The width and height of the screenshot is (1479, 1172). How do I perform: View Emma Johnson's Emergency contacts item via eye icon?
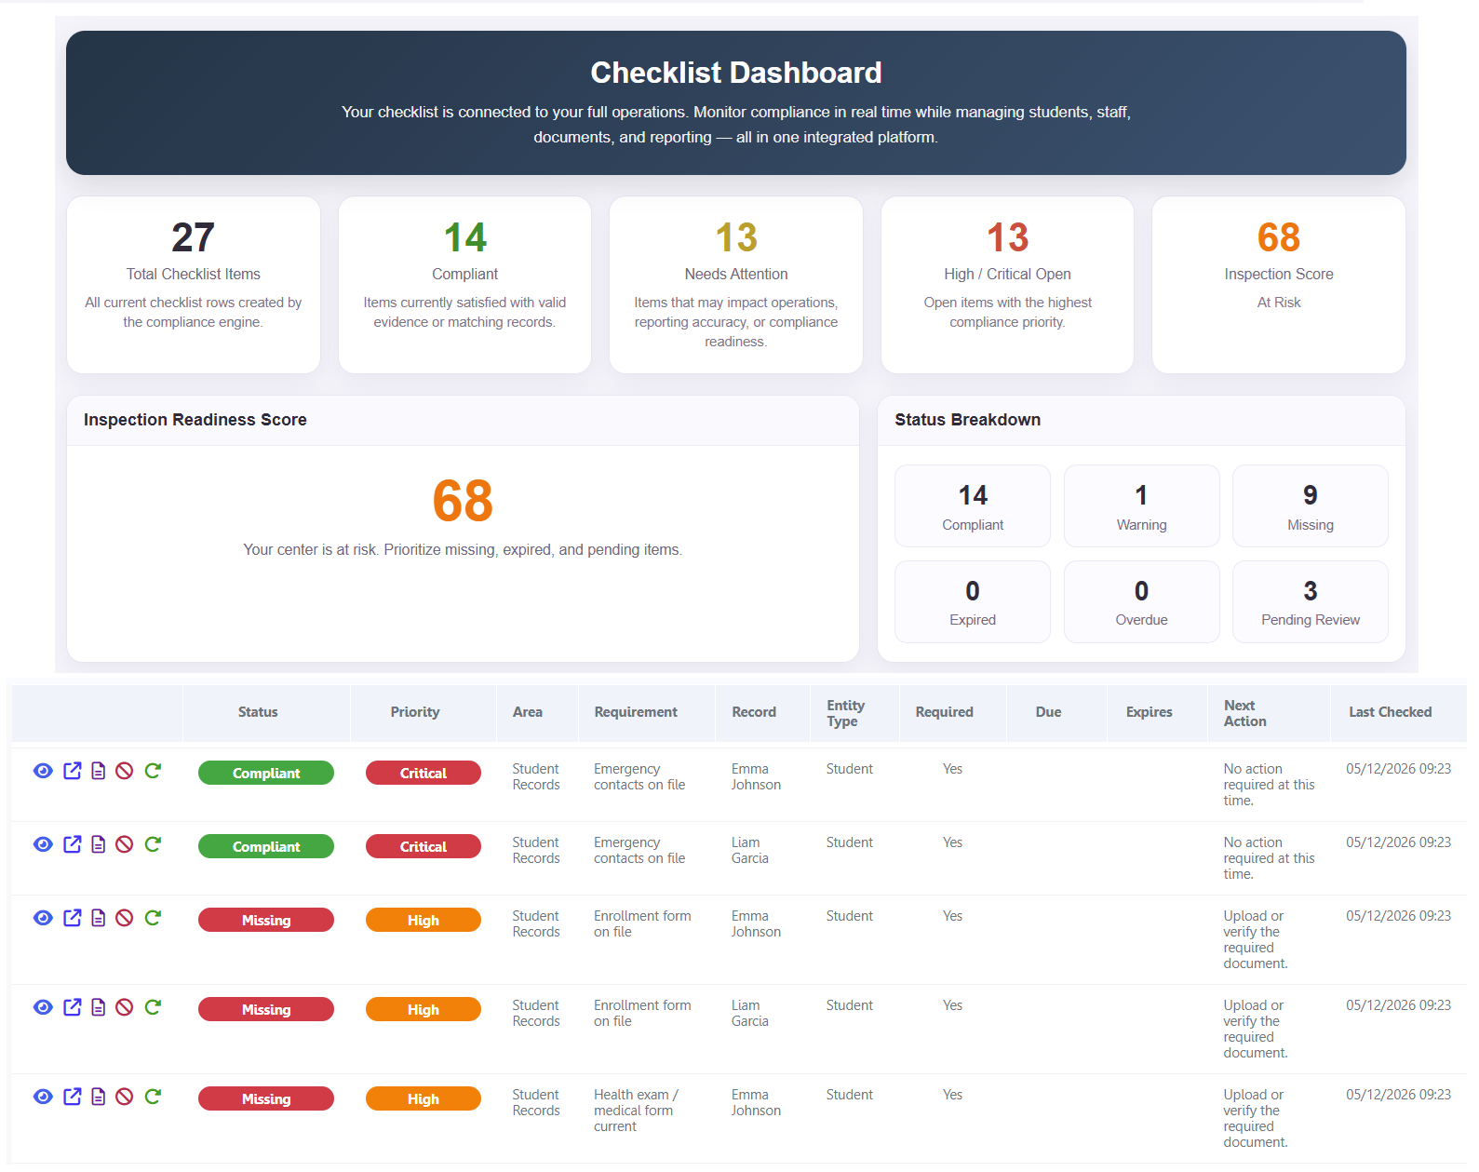tap(43, 771)
